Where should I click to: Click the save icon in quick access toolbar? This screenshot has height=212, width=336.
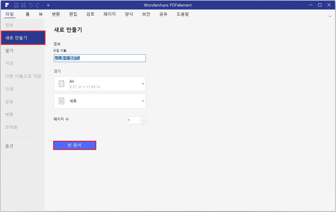(x=16, y=5)
